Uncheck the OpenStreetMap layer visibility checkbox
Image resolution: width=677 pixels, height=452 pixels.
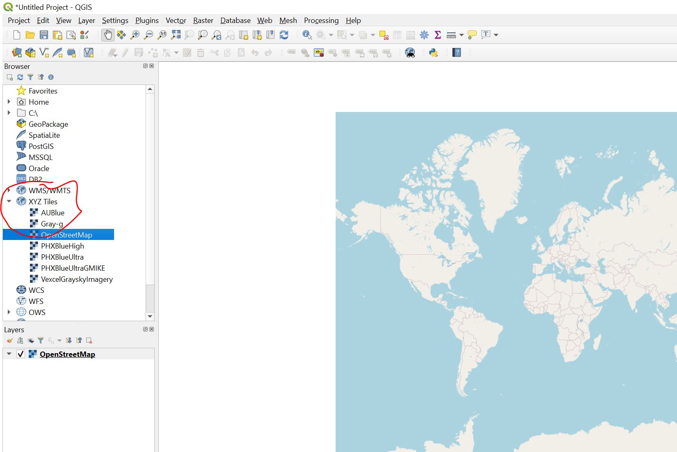[21, 354]
